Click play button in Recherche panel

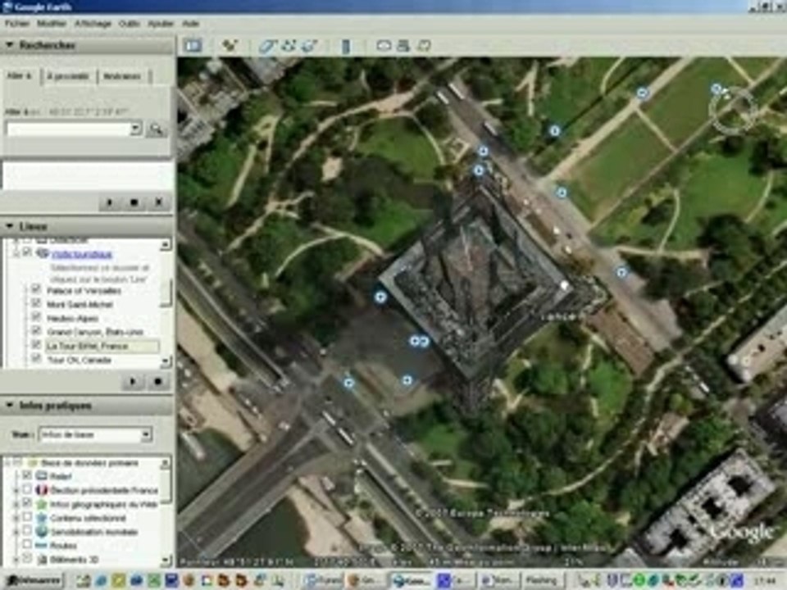click(109, 202)
